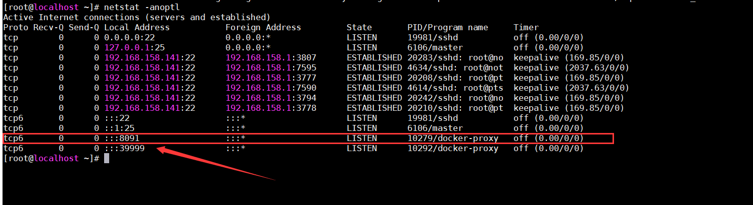Click the ':::8091' local address

pos(122,139)
